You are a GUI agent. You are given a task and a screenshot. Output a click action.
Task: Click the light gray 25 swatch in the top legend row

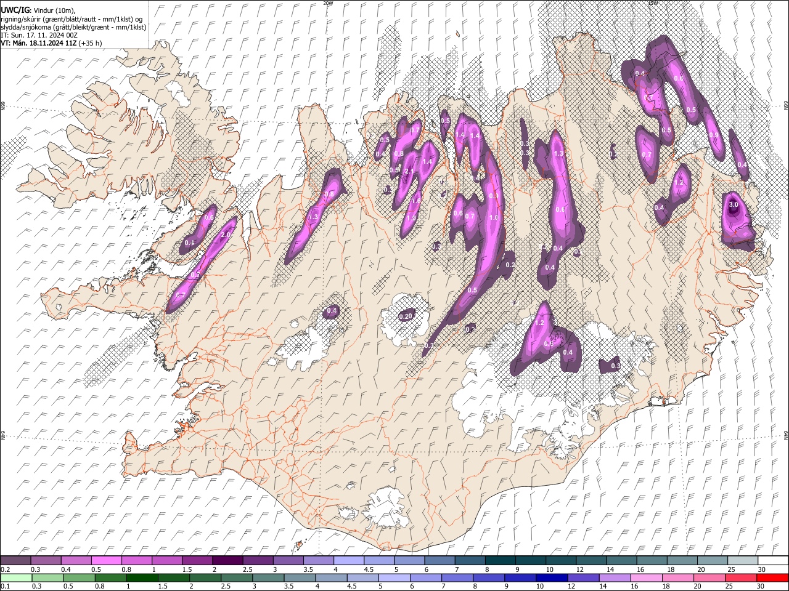742,561
